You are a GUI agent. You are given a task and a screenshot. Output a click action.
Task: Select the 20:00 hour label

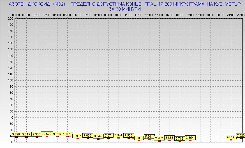(x=220, y=15)
